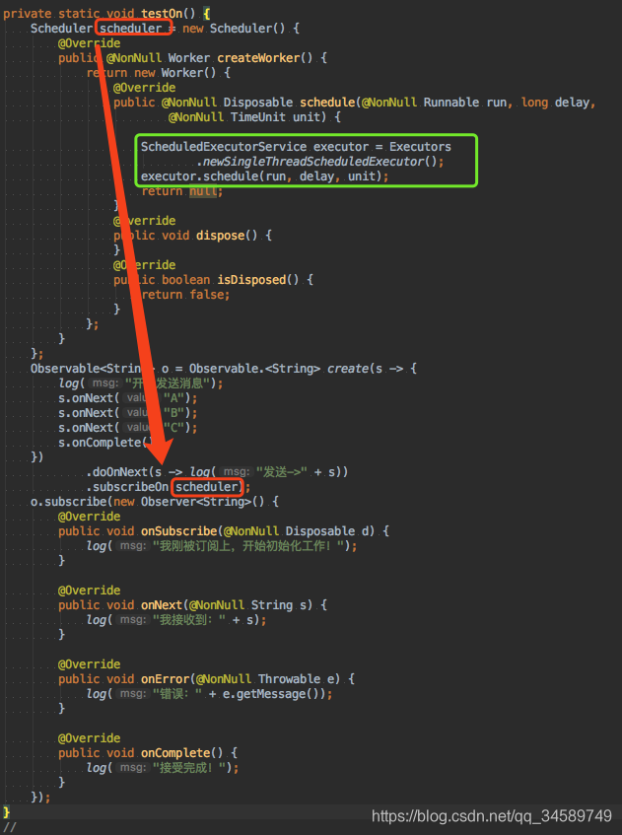The width and height of the screenshot is (622, 835).
Task: Select the "B" string in s.onNext
Action: (x=173, y=413)
